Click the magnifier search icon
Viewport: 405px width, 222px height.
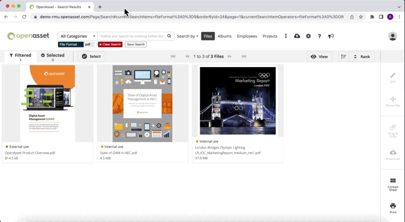click(x=169, y=36)
